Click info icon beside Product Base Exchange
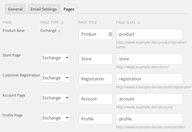Screen dimensions: 192x132 59,31
